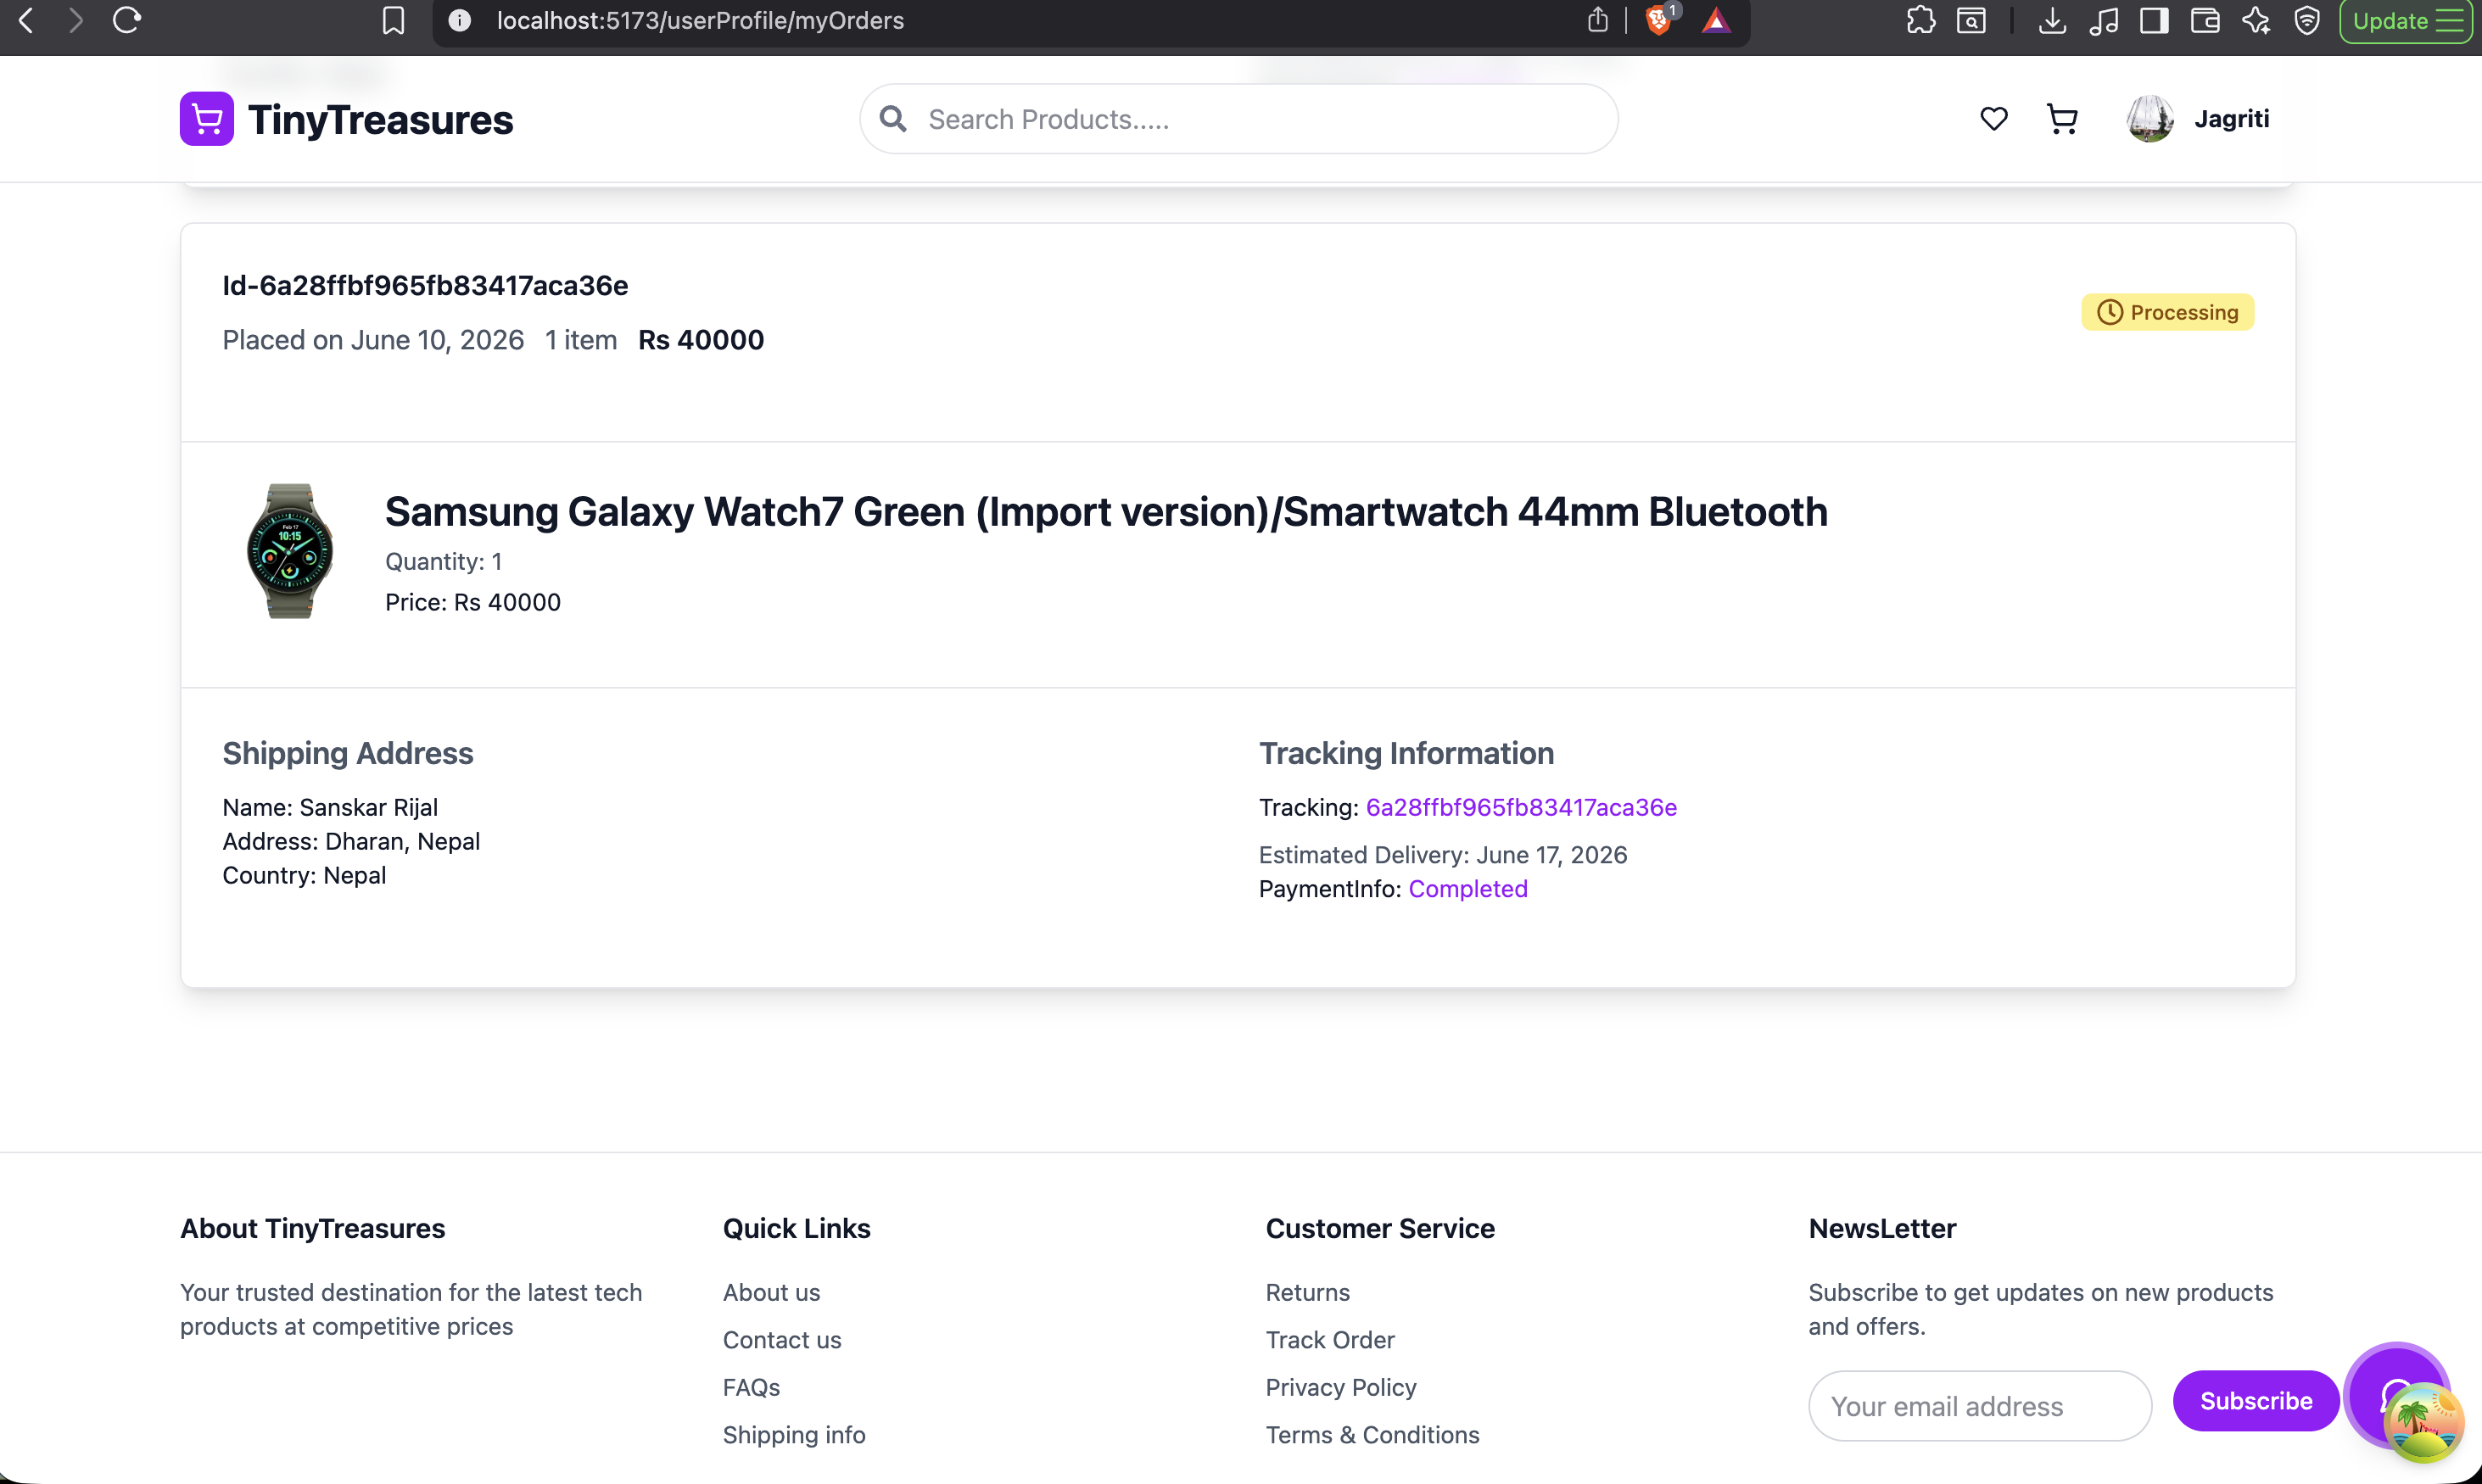Viewport: 2482px width, 1484px height.
Task: Open the FAQs footer link
Action: [x=751, y=1387]
